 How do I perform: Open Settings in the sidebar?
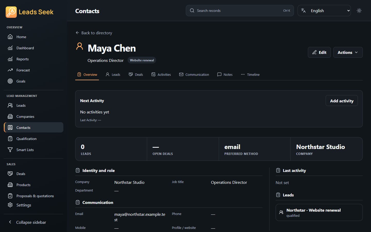click(x=33, y=205)
